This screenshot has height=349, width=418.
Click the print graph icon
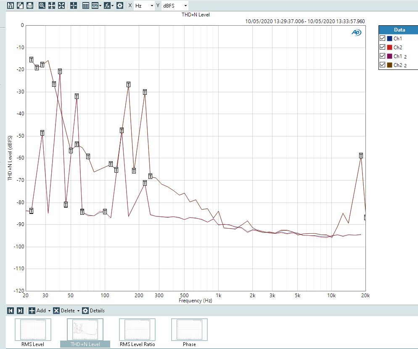[29, 5]
